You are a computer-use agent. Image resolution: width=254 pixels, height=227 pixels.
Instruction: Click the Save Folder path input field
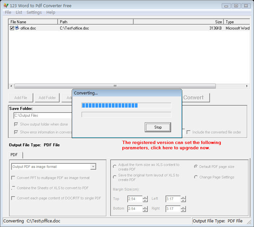tap(43, 115)
